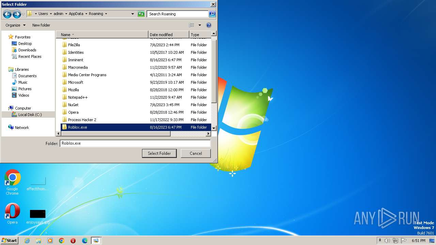The width and height of the screenshot is (436, 245).
Task: Open the Help question mark icon
Action: 209,25
